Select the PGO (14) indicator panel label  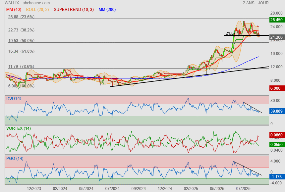[15, 158]
